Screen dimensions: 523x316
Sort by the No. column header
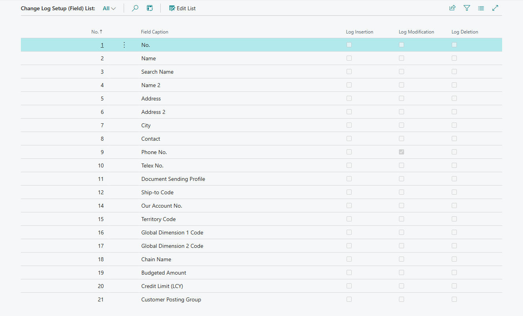(x=97, y=32)
